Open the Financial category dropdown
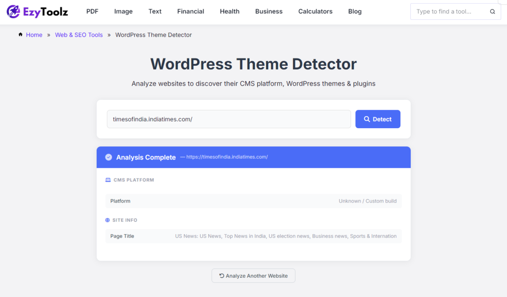The image size is (507, 297). 191,11
